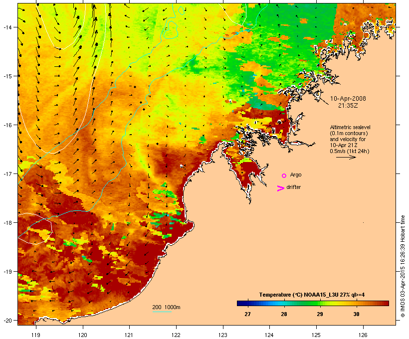Click the latitude axis label '-17'

[7, 173]
